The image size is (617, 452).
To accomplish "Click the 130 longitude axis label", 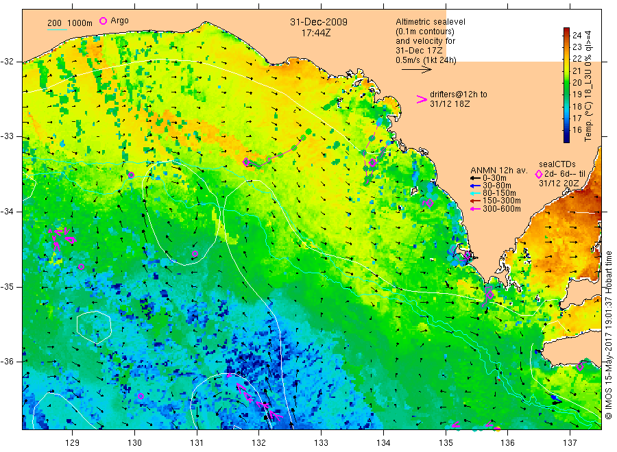I will point(134,443).
